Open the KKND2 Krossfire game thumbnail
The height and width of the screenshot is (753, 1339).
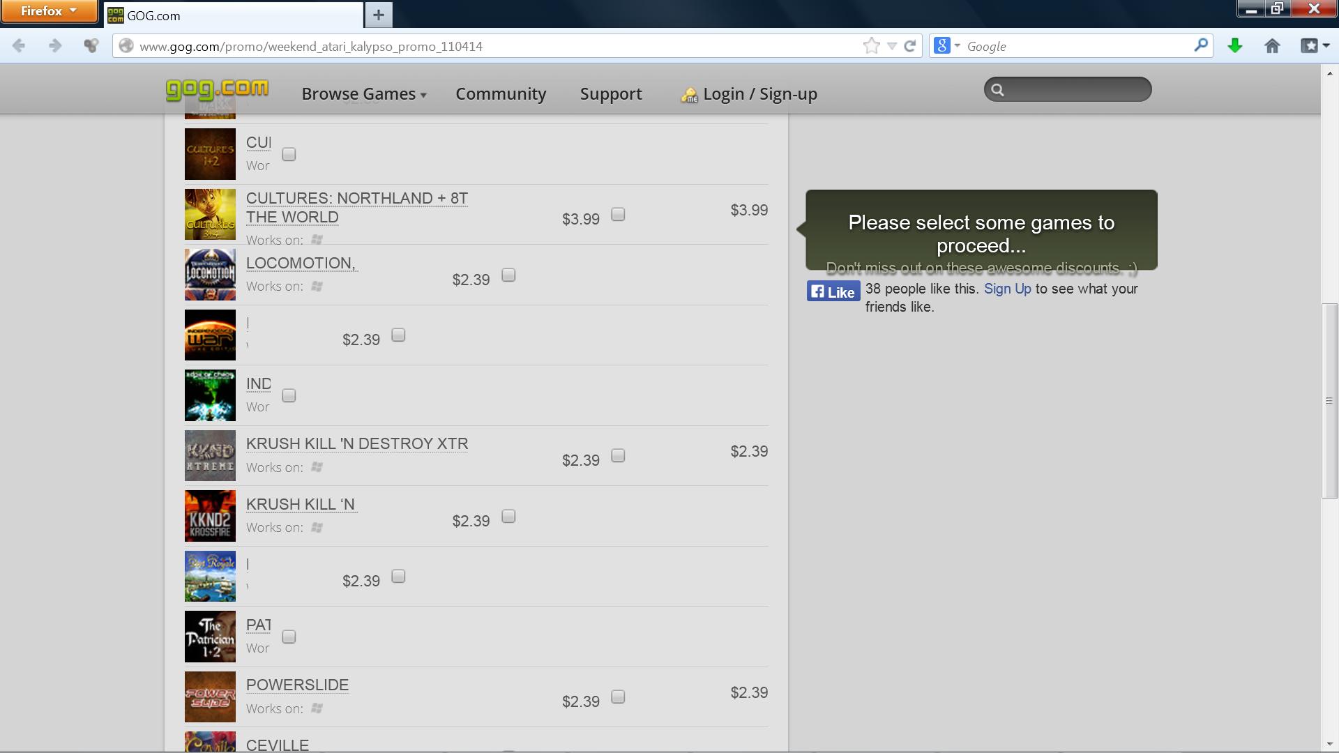pos(210,516)
